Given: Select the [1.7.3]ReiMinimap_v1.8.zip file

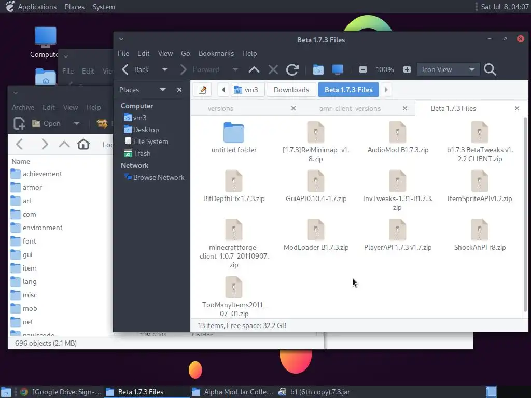Looking at the screenshot, I should click(x=316, y=132).
